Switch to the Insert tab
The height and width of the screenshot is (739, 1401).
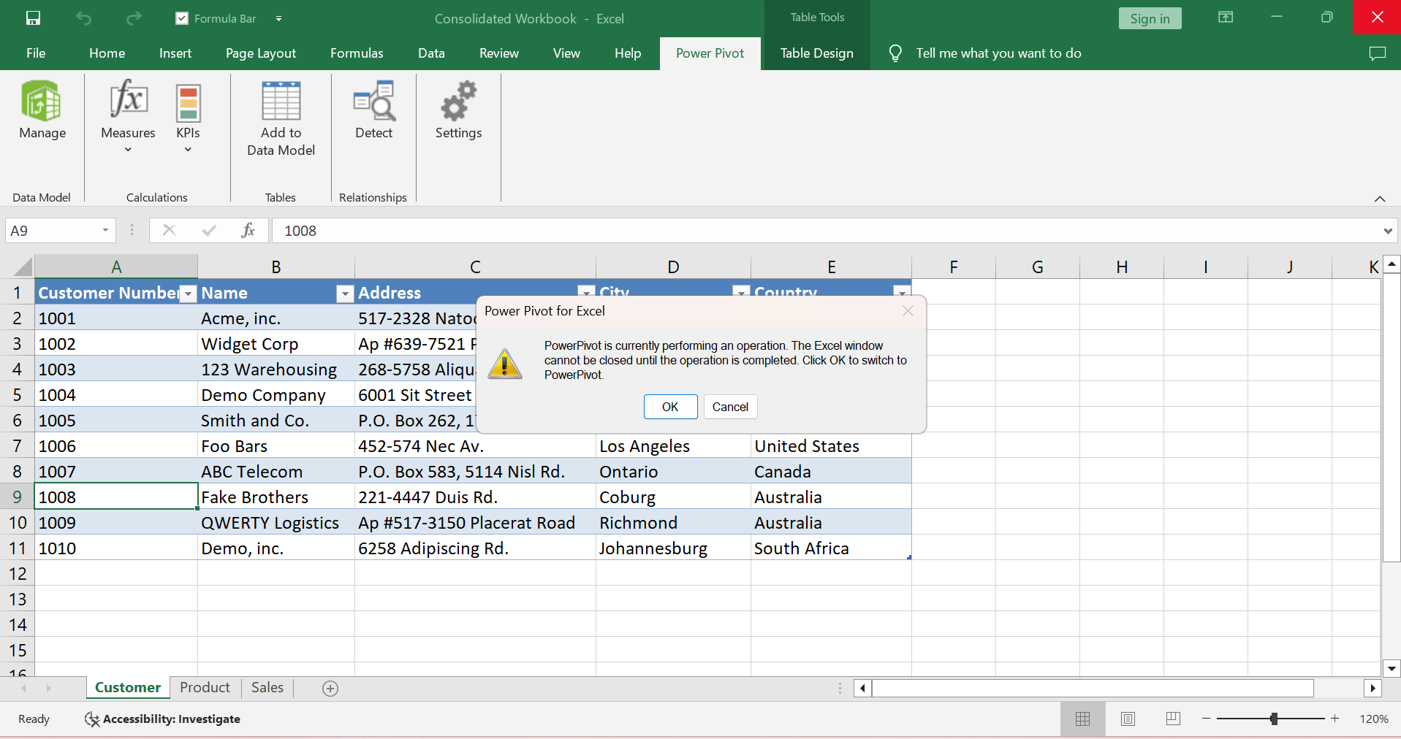[x=175, y=53]
